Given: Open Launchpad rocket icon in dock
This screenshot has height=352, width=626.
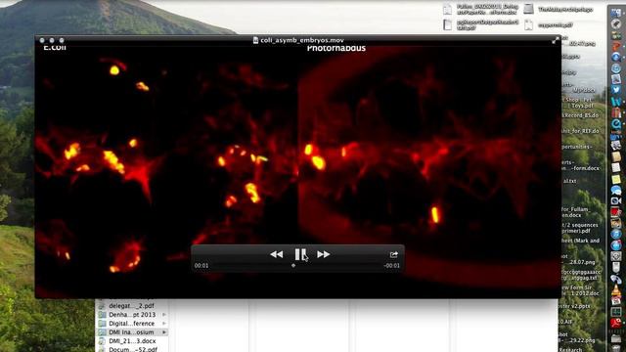Looking at the screenshot, I should click(616, 23).
